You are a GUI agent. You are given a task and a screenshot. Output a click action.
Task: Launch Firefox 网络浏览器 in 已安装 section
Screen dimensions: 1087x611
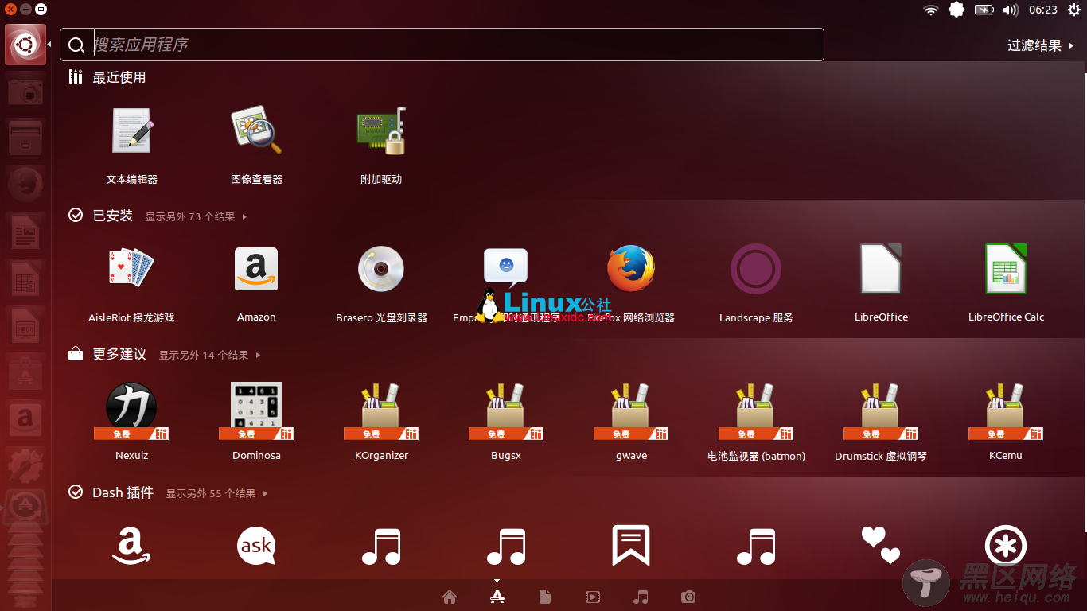(x=631, y=269)
